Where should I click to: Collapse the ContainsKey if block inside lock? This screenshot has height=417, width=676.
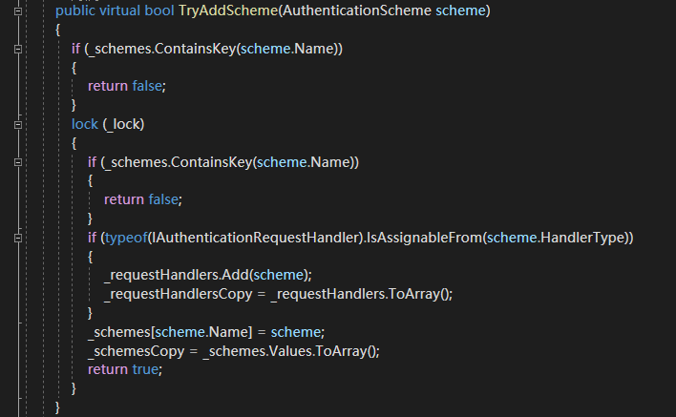[x=18, y=161]
